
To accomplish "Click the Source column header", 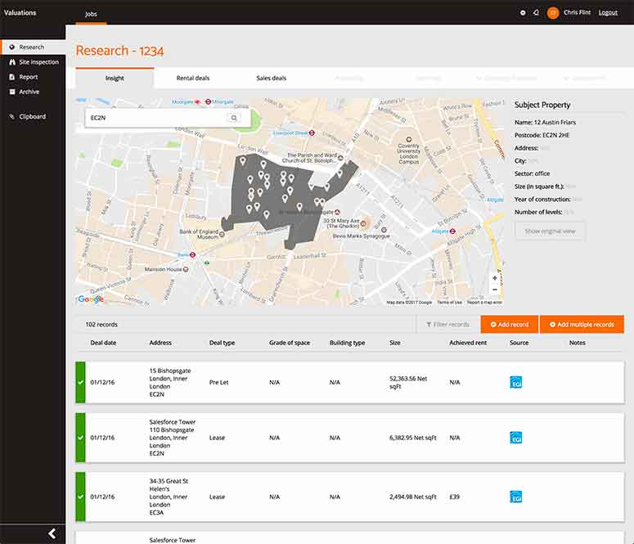I will click(519, 343).
